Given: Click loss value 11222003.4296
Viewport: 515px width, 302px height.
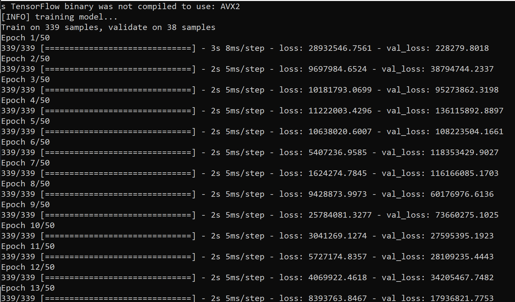Looking at the screenshot, I should point(340,111).
